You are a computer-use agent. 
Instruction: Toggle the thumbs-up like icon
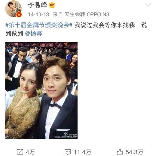pyautogui.click(x=120, y=152)
